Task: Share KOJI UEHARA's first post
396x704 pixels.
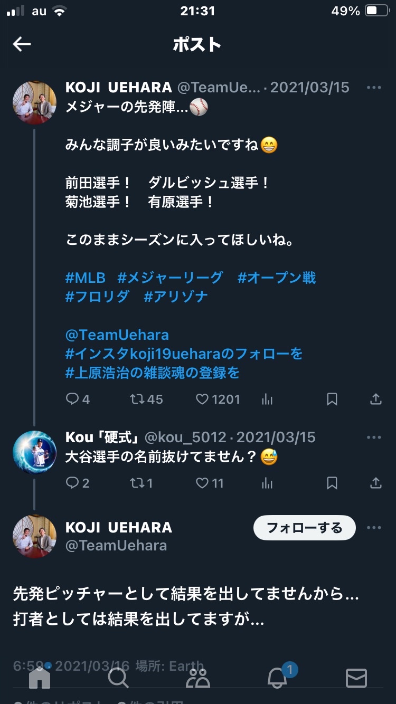Action: [x=375, y=399]
